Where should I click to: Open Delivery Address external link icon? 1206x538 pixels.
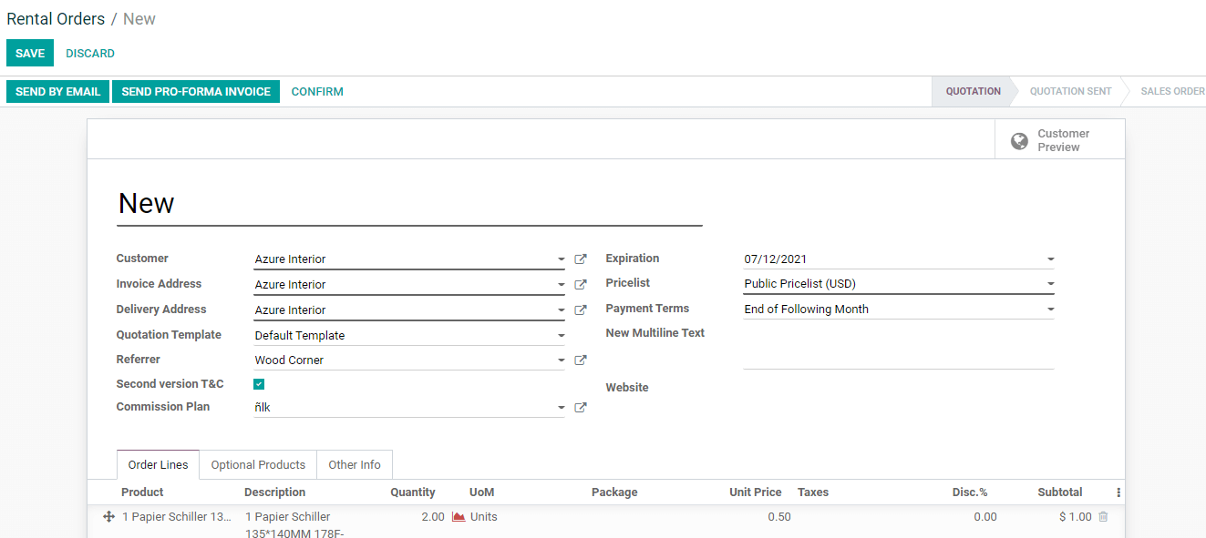(x=580, y=310)
